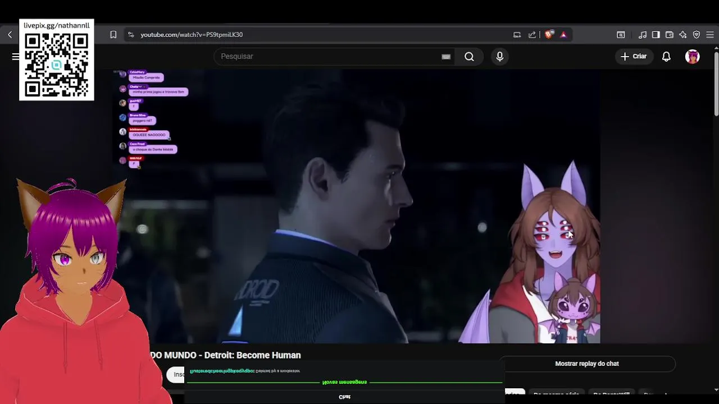Image resolution: width=719 pixels, height=404 pixels.
Task: Open the Criar create button
Action: [x=634, y=56]
